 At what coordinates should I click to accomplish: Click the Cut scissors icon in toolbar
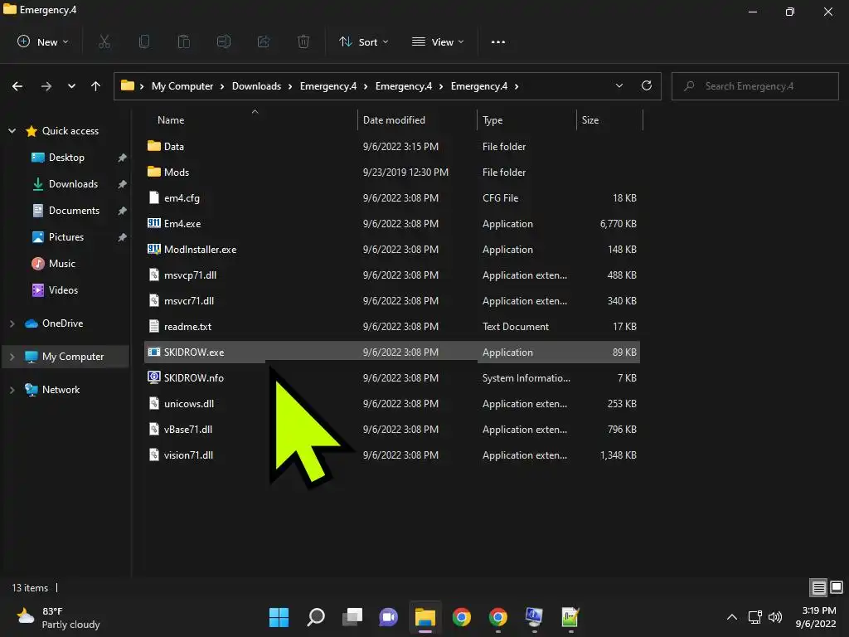[x=104, y=41]
